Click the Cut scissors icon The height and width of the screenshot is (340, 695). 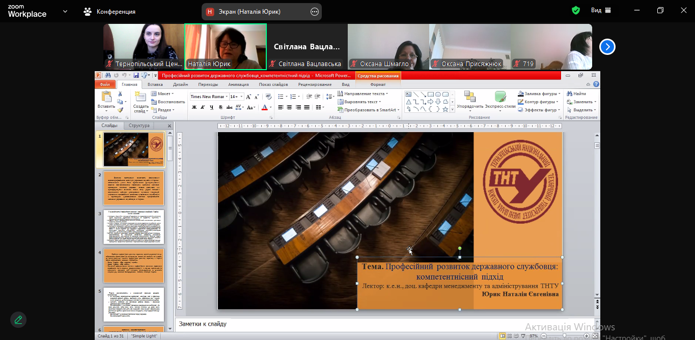coord(120,94)
